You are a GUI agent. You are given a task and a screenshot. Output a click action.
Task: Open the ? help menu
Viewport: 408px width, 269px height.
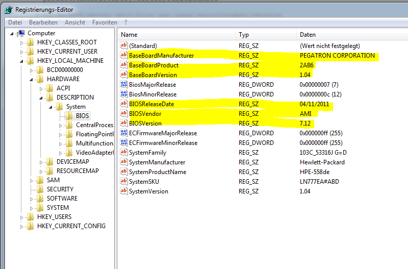[x=125, y=22]
